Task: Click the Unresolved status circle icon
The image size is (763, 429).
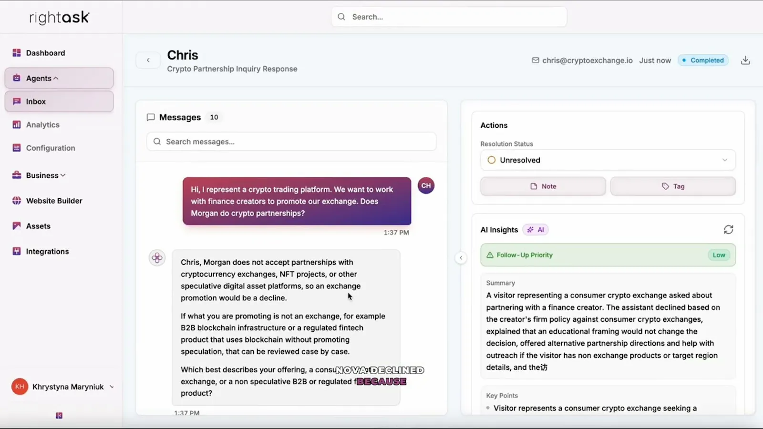Action: [x=492, y=160]
